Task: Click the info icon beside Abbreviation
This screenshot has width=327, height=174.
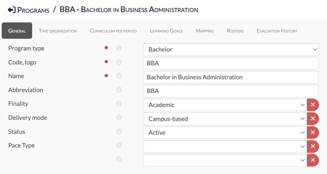Action: pyautogui.click(x=119, y=90)
